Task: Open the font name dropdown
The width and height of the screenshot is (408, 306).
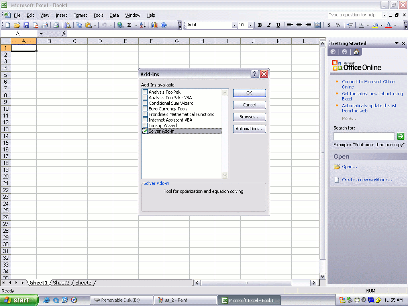Action: (234, 25)
